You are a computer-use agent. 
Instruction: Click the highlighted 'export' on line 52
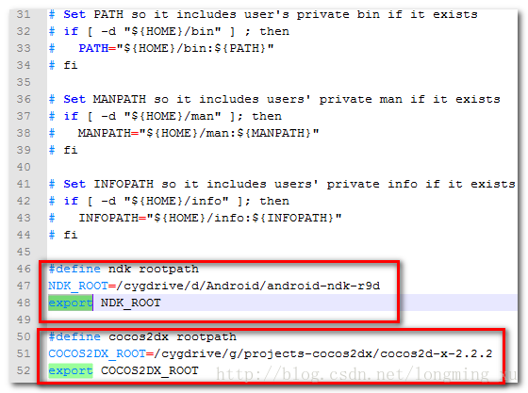click(71, 370)
